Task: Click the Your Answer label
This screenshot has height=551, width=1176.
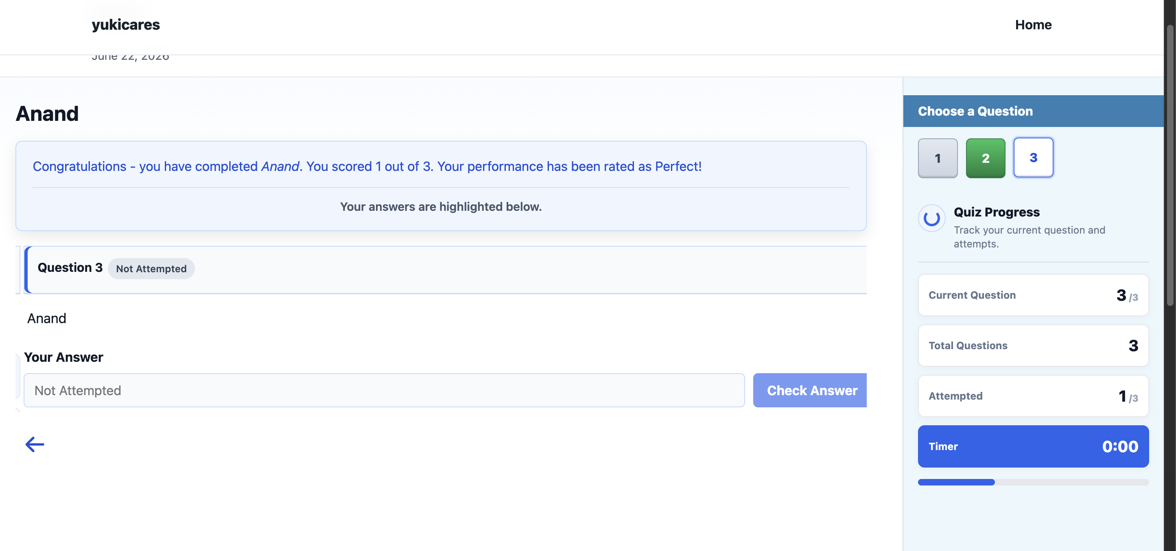Action: point(63,357)
